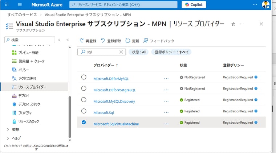Focus the sidebar 検索 field
Screen dimensions: 276x153
(x=30, y=40)
